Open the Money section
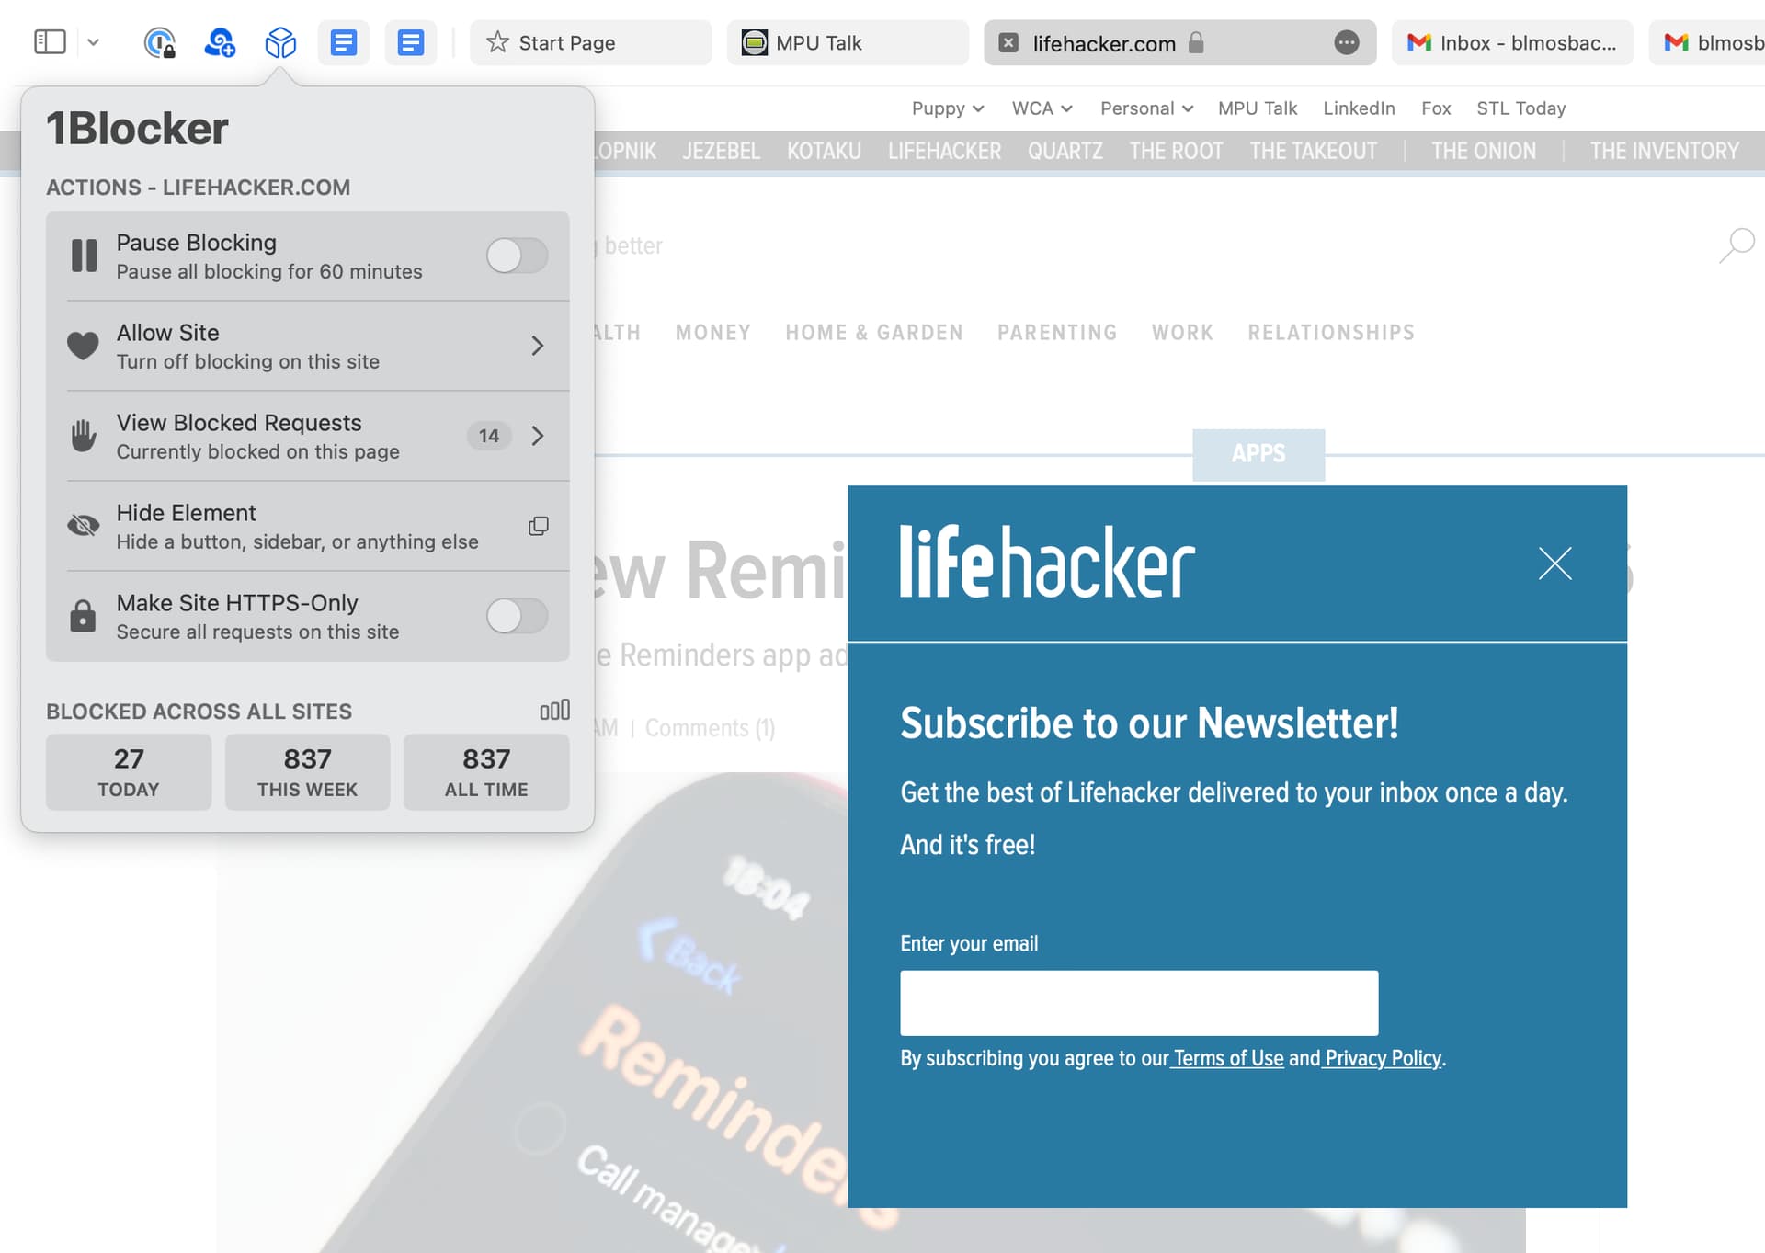The image size is (1765, 1253). 713,333
